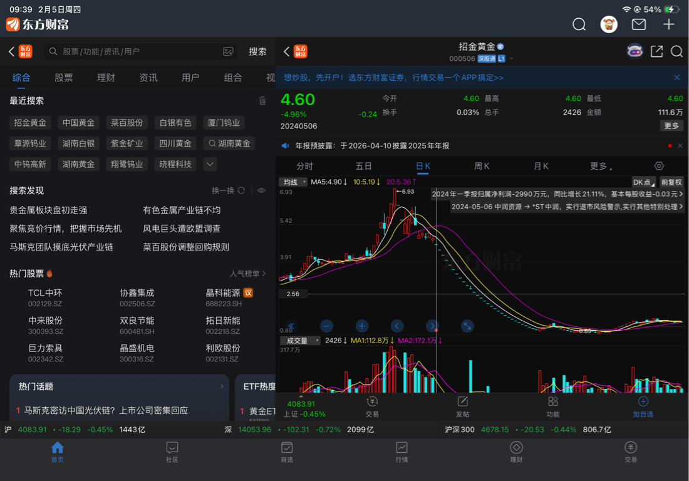Move chart cursor right one day
The image size is (689, 481).
[432, 326]
